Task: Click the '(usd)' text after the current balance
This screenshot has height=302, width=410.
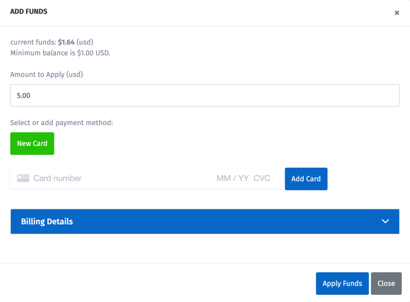Action: 85,42
